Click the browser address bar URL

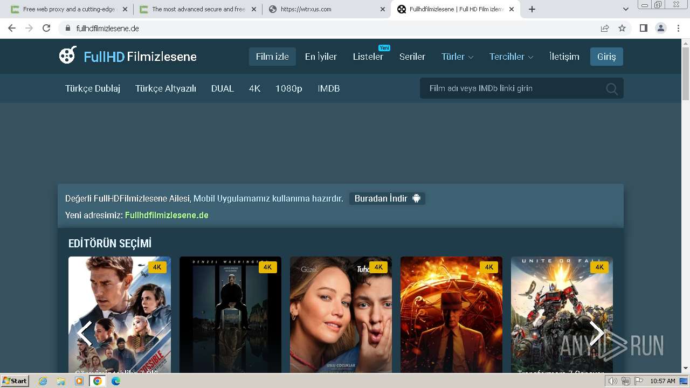[x=108, y=28]
